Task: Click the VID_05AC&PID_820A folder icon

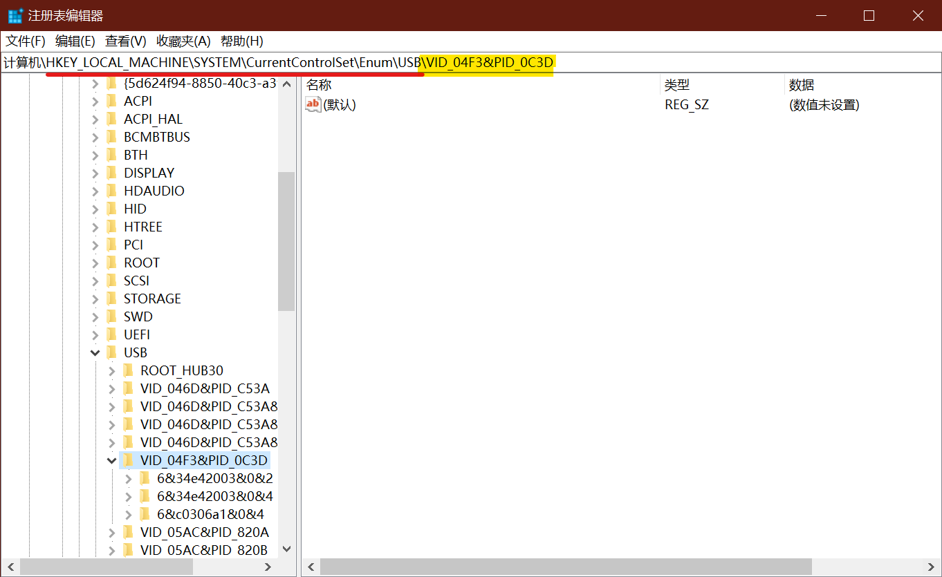Action: point(129,532)
